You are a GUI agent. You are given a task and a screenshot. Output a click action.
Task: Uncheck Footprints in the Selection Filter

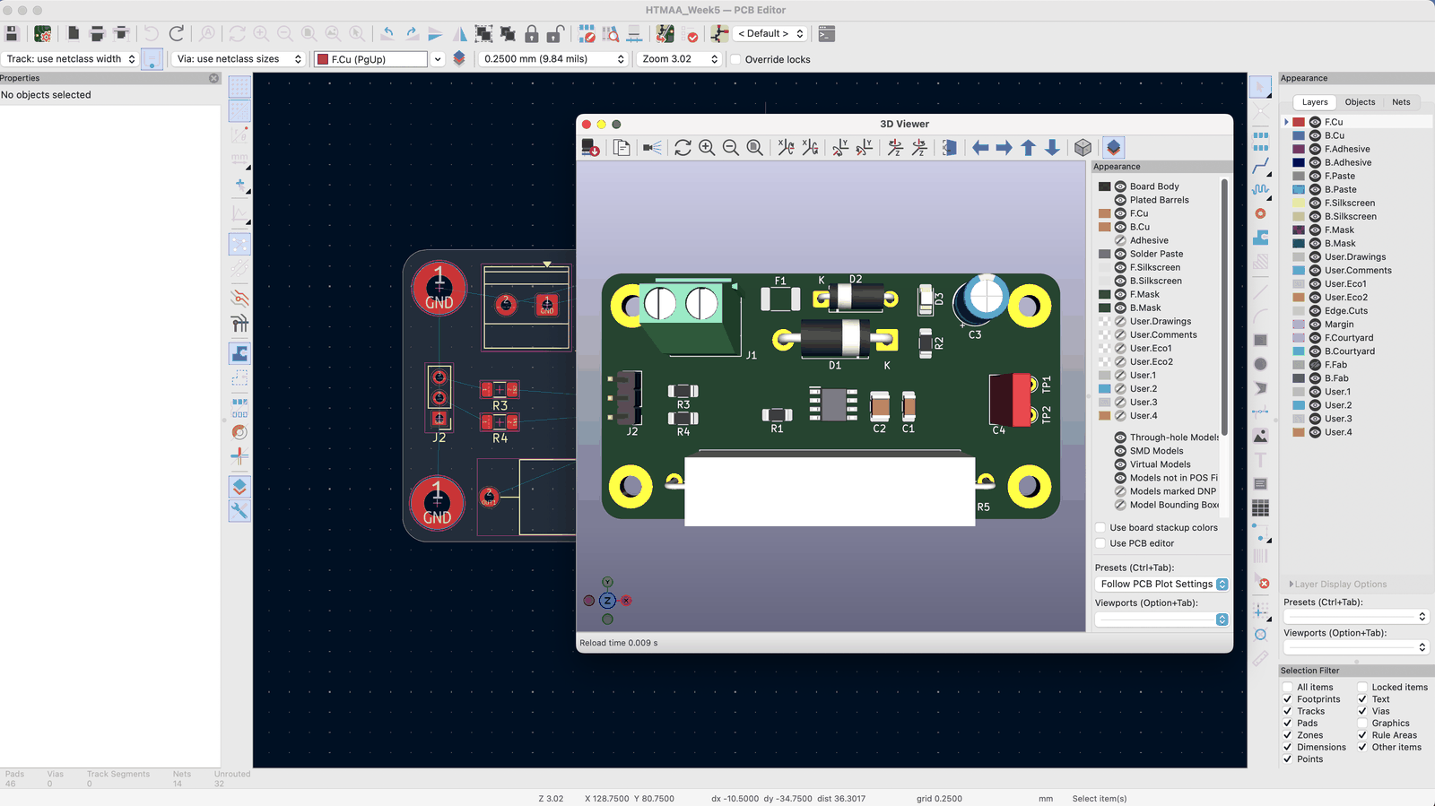click(x=1288, y=699)
